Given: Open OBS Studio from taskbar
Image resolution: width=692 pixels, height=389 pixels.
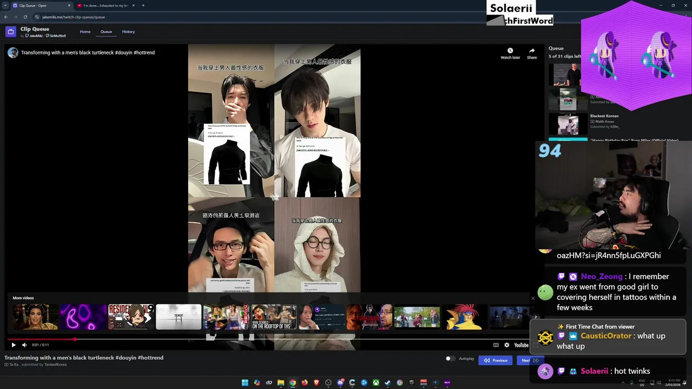Looking at the screenshot, I should coord(328,383).
